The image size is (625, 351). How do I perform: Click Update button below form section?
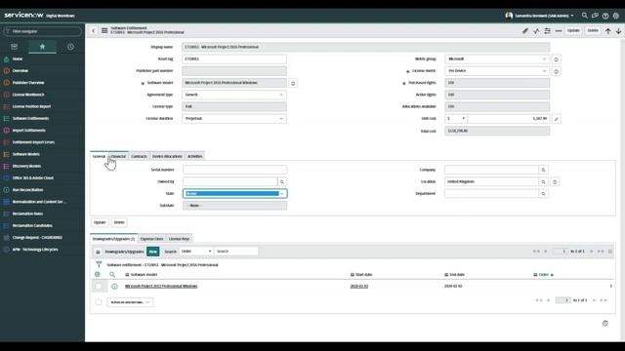(x=100, y=222)
